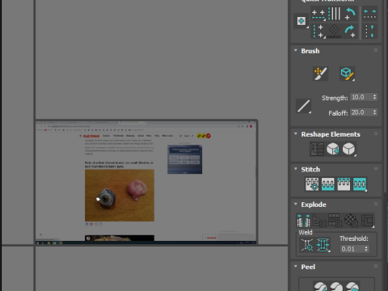Collapse the Explode rollout
Image resolution: width=388 pixels, height=291 pixels.
pyautogui.click(x=296, y=204)
